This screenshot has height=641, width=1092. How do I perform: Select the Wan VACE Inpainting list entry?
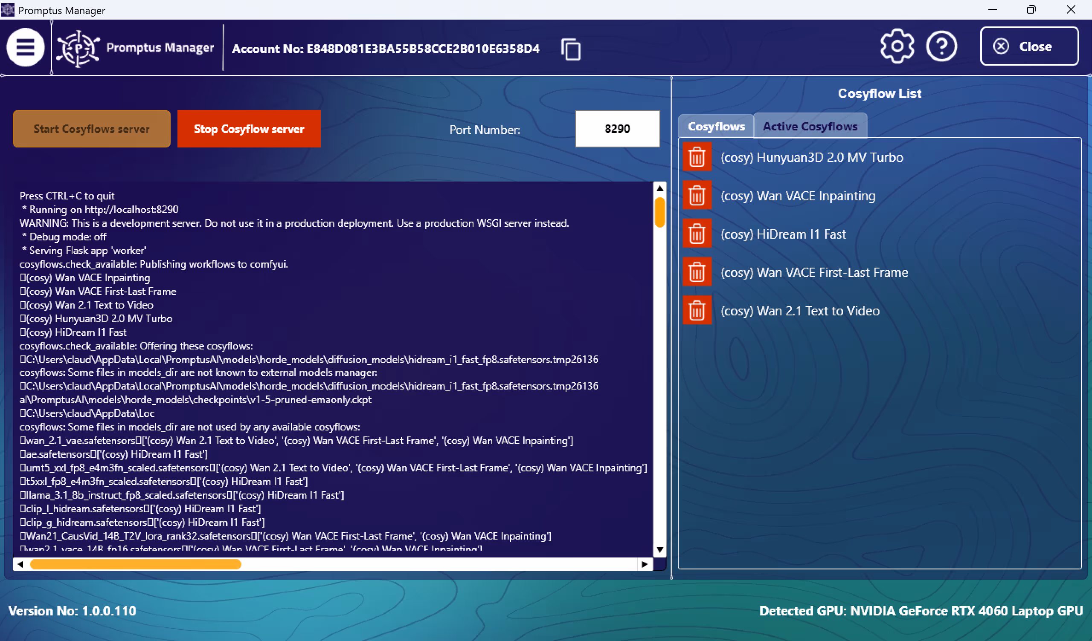[x=798, y=195]
